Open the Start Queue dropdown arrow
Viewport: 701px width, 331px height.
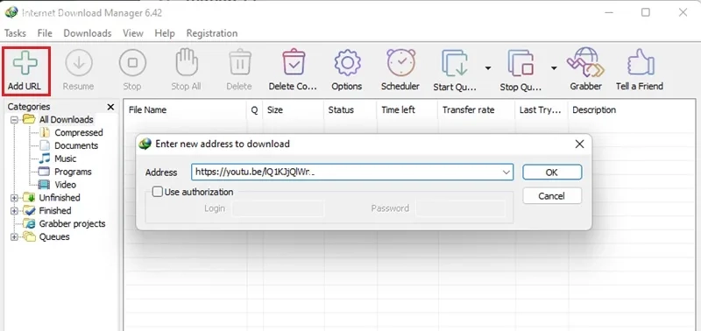tap(488, 68)
